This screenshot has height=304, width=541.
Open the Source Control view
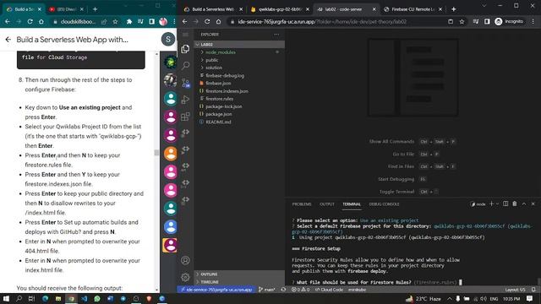[x=185, y=83]
